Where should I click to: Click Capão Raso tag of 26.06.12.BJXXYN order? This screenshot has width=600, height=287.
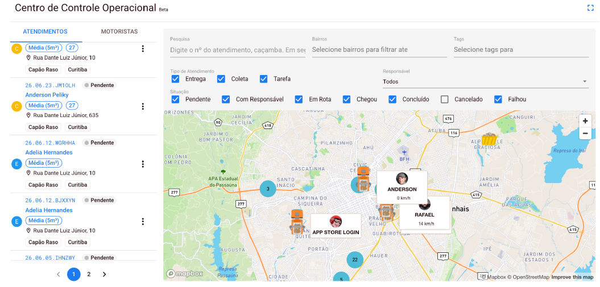click(x=43, y=242)
